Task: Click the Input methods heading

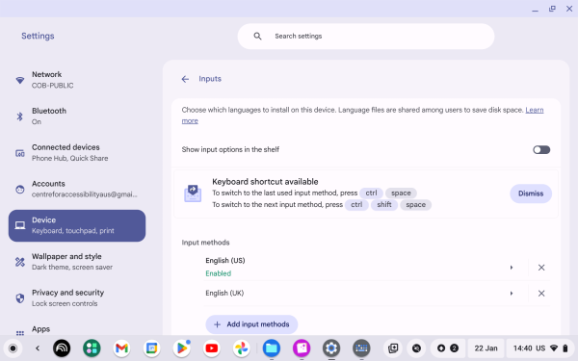Action: pos(206,243)
